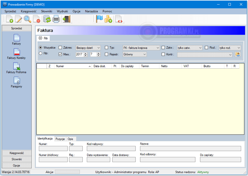Enable the Typ checkbox
The width and height of the screenshot is (248, 176).
coord(107,48)
